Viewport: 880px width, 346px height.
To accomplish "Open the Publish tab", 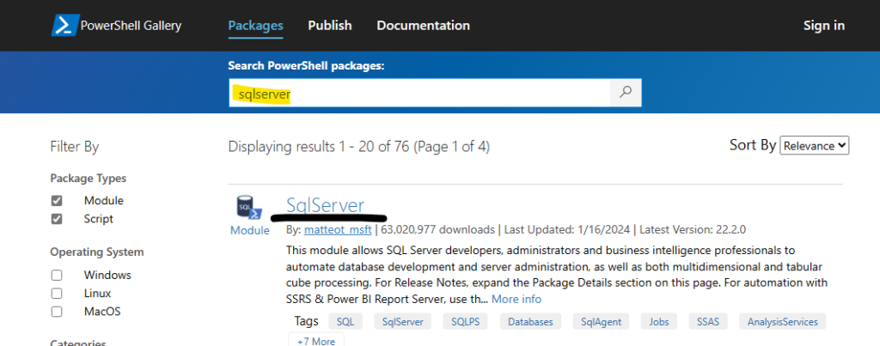I will pos(330,26).
